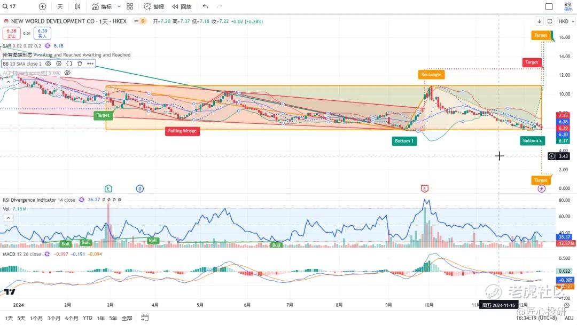The width and height of the screenshot is (577, 325).
Task: Click the SAR indicator legend
Action: pyautogui.click(x=22, y=45)
